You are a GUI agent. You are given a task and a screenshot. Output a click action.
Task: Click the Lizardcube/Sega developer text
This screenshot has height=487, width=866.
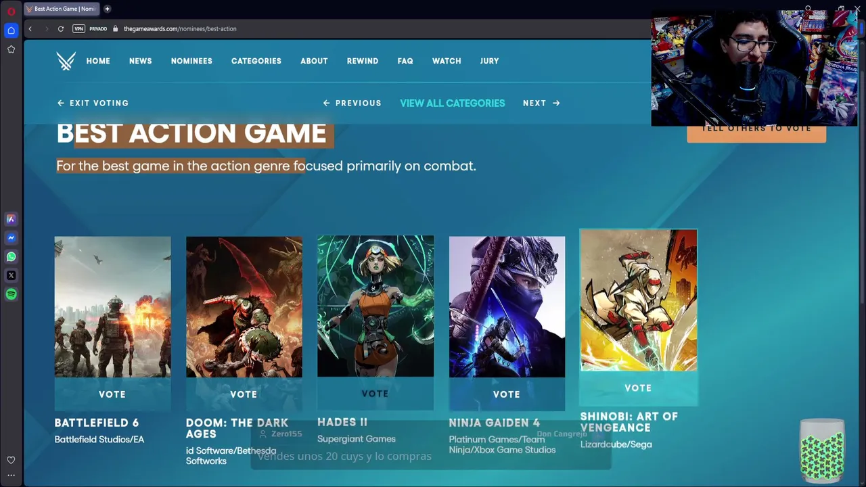point(616,444)
